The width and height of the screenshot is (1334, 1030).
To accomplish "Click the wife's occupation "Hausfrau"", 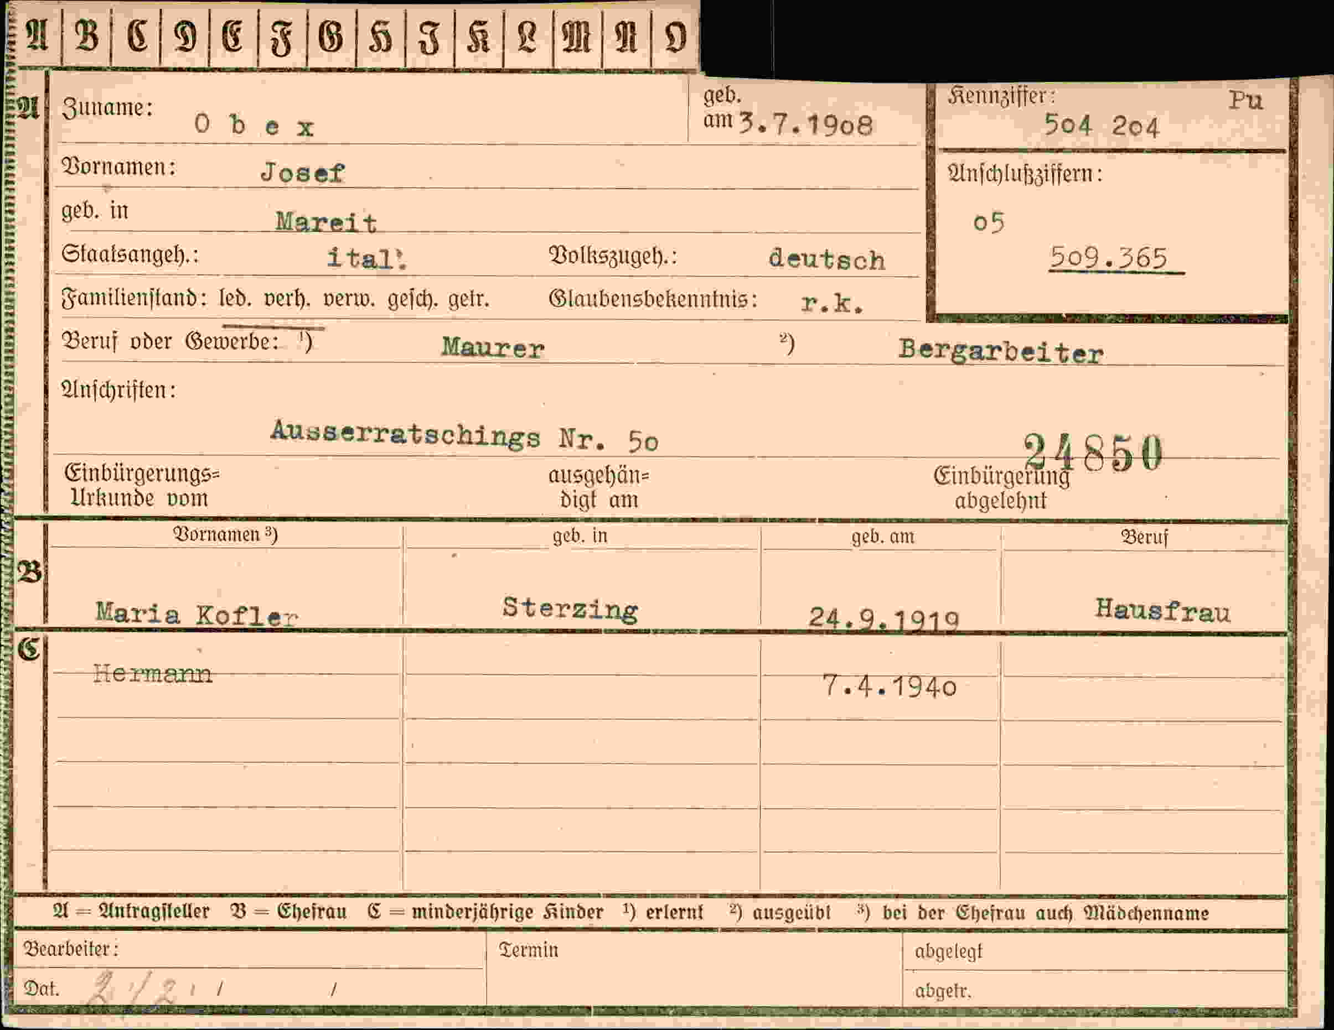I will (x=1162, y=610).
